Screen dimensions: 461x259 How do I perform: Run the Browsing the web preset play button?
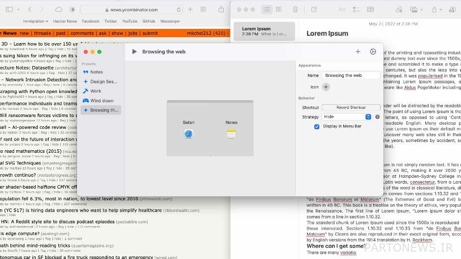(134, 52)
